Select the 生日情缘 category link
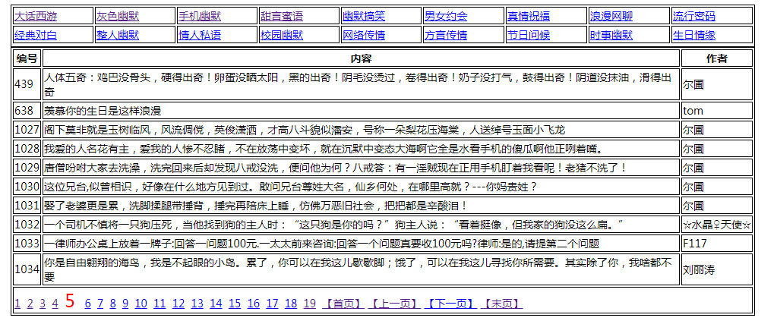 [693, 34]
